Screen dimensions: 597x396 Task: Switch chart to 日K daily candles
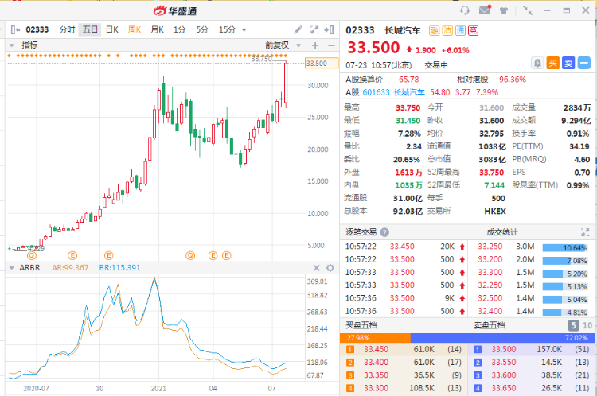click(x=112, y=29)
